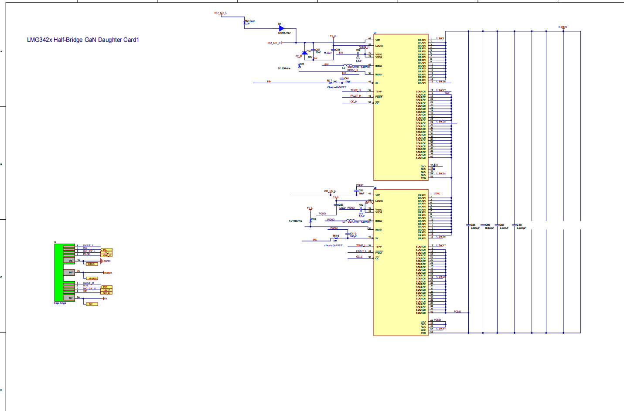Screen dimensions: 624x411
Task: Click the U7 component designator
Action: tap(375, 33)
